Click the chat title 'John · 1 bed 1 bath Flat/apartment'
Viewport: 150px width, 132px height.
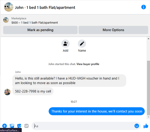45,7
